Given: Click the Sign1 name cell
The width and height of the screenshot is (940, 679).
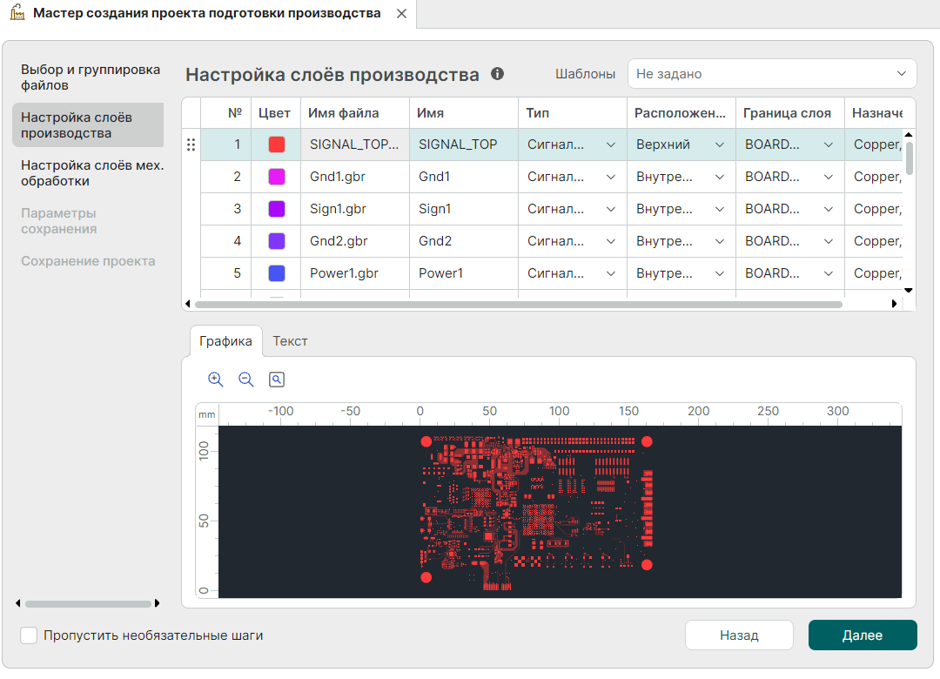Looking at the screenshot, I should 463,209.
